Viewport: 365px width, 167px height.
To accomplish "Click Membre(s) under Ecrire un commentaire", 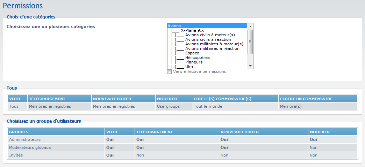I will [x=291, y=106].
